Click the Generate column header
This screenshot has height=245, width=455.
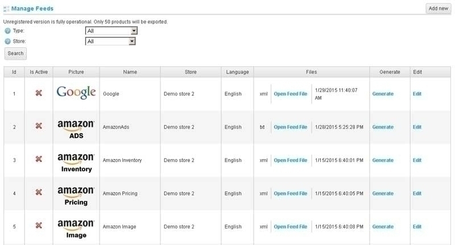tap(390, 72)
